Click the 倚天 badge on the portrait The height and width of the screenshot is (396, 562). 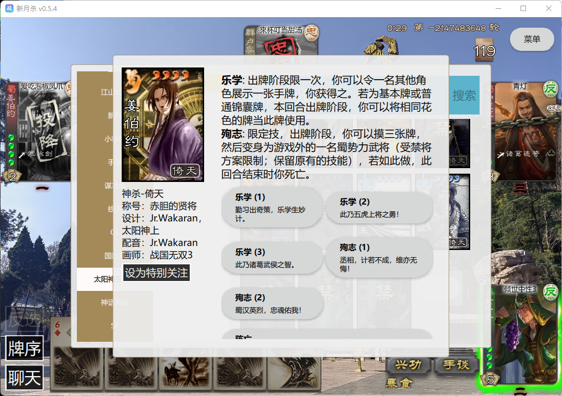click(185, 171)
